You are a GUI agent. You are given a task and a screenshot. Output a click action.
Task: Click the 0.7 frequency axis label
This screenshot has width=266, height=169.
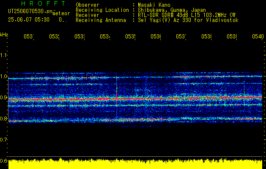coord(3,139)
